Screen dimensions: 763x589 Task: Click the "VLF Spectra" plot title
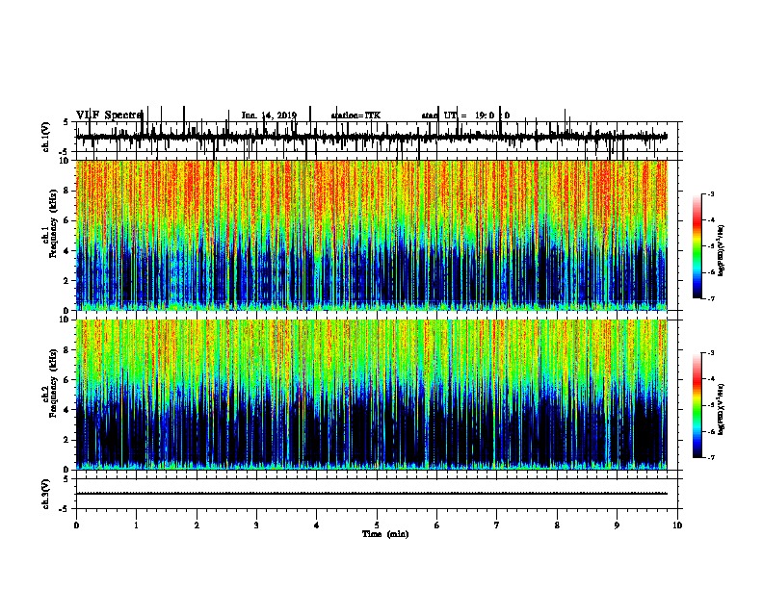point(109,115)
